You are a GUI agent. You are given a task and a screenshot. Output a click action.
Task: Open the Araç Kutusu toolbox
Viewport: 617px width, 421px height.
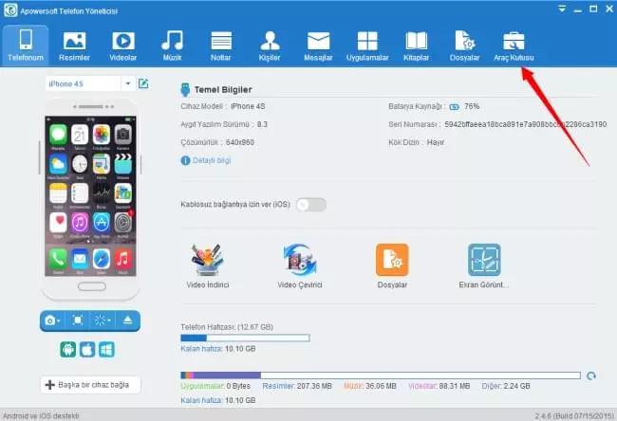pyautogui.click(x=514, y=46)
